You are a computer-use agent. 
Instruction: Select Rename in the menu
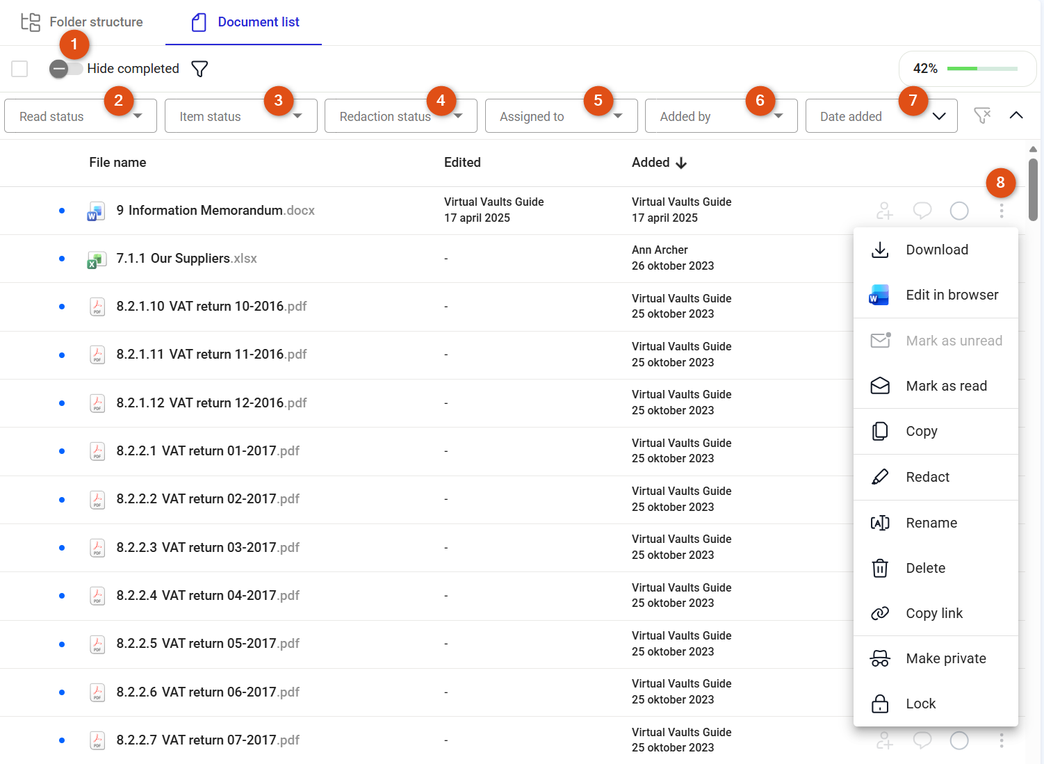coord(936,523)
